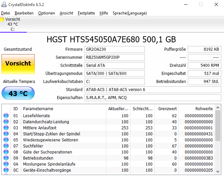Image resolution: width=224 pixels, height=176 pixels.
Task: Select the Suchfehler parameter row
Action: [108, 146]
